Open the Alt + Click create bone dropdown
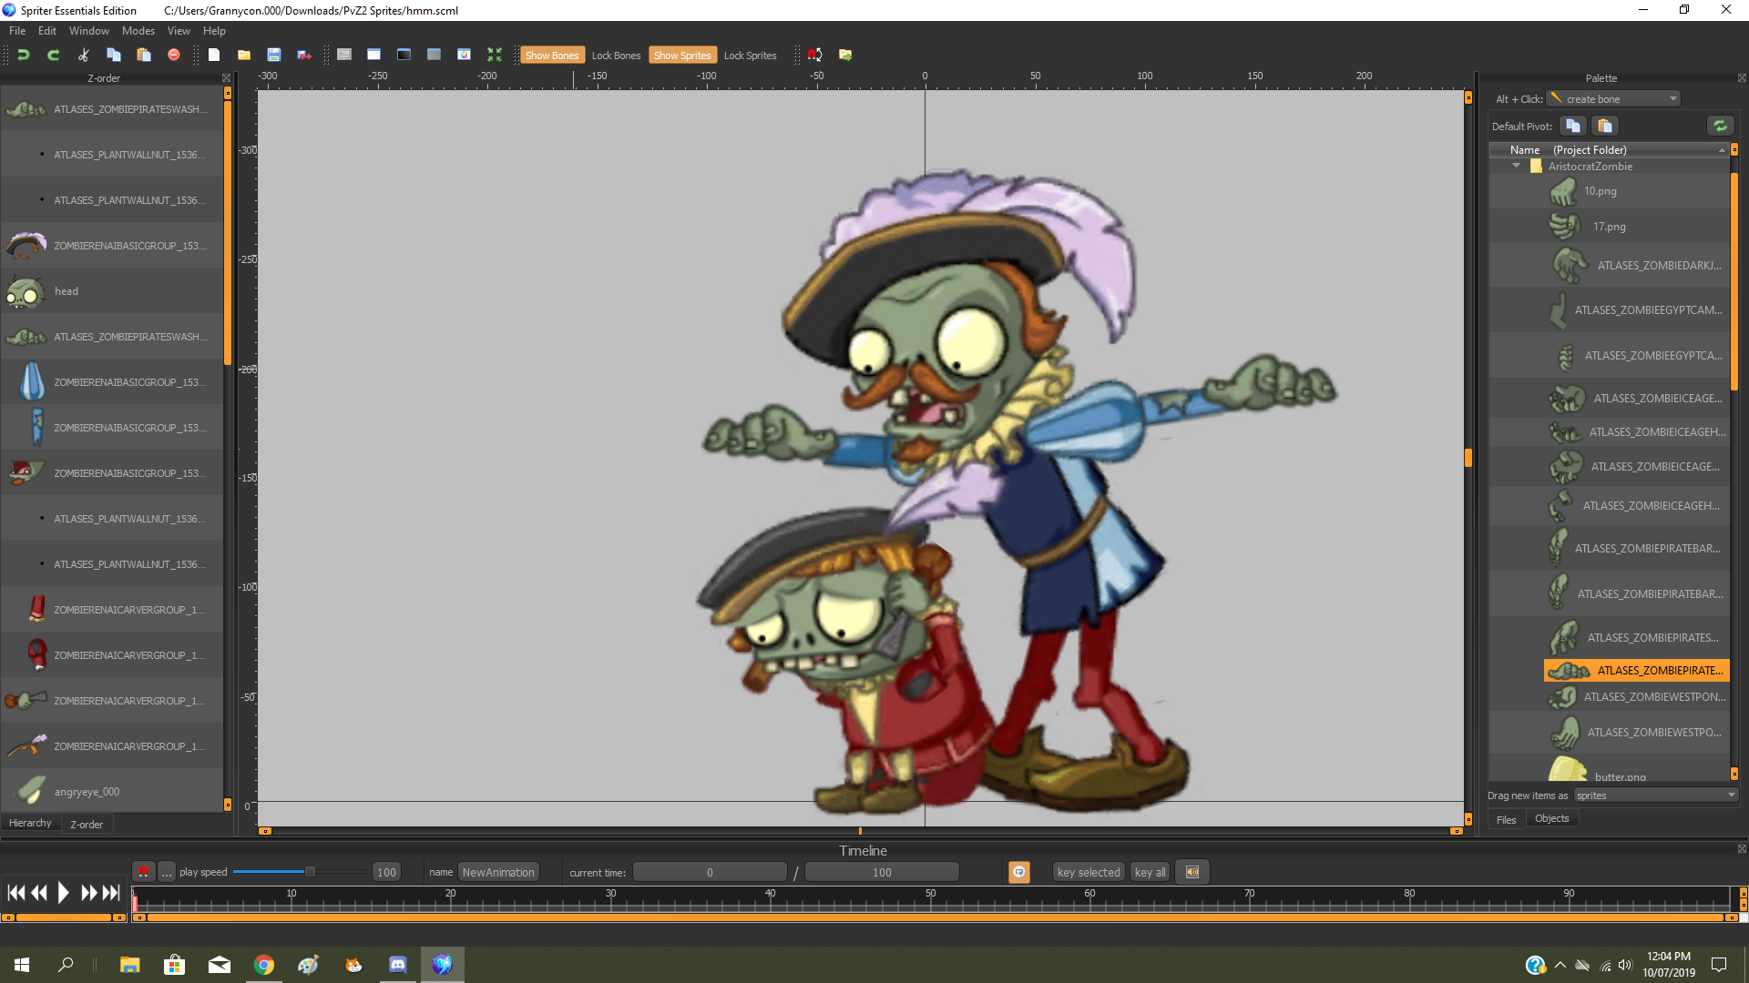This screenshot has height=983, width=1749. pyautogui.click(x=1613, y=98)
